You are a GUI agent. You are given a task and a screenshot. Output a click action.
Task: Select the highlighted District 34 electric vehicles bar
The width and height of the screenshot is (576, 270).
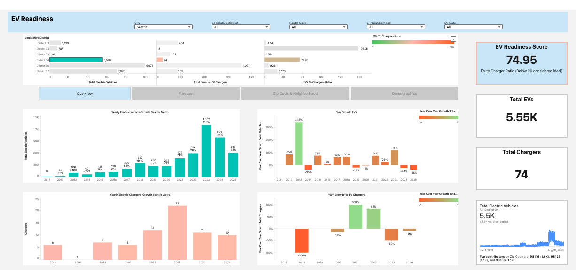[x=76, y=60]
